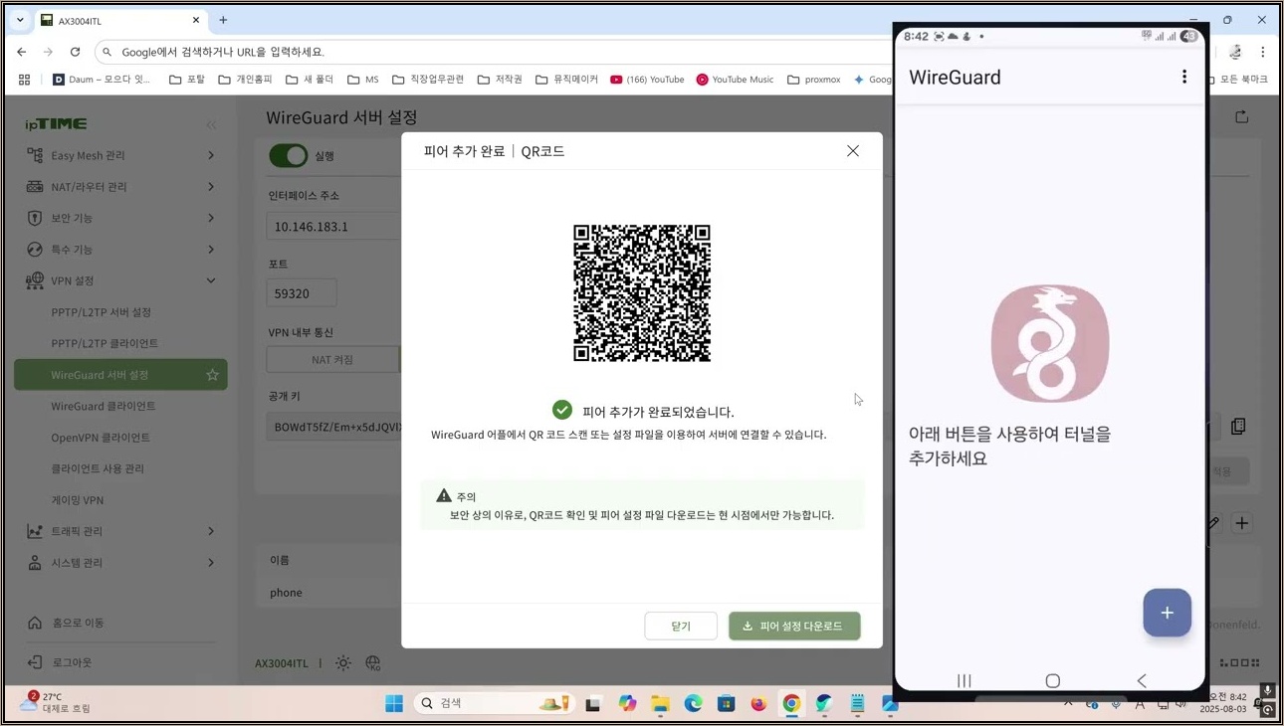Toggle the WireGuard server 실행 switch
The image size is (1284, 726).
[289, 156]
